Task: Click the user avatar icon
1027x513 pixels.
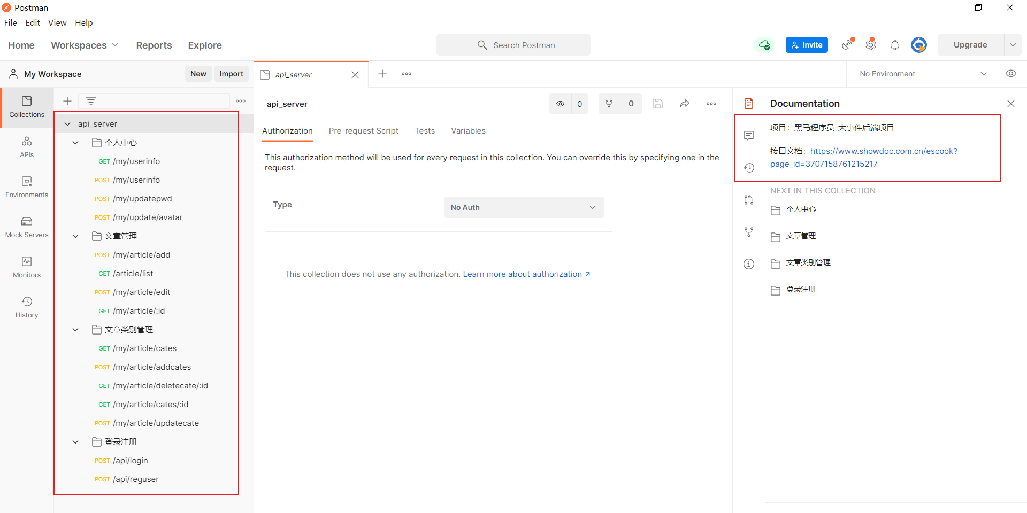Action: coord(919,45)
